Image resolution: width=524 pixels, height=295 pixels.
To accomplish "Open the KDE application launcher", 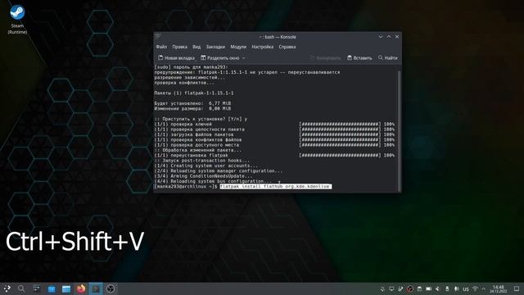I will pyautogui.click(x=7, y=288).
